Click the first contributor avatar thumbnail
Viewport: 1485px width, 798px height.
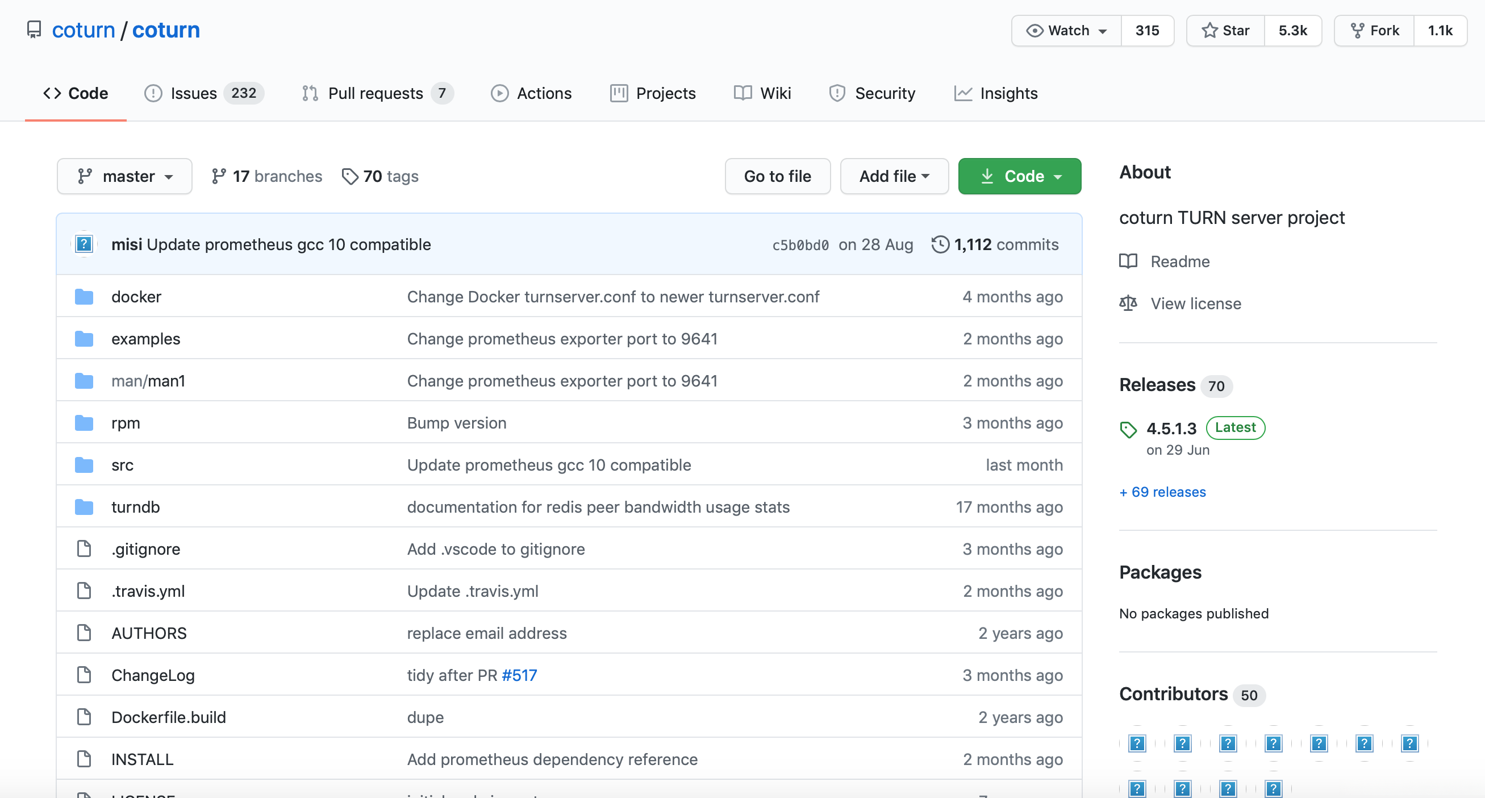[x=1137, y=743]
